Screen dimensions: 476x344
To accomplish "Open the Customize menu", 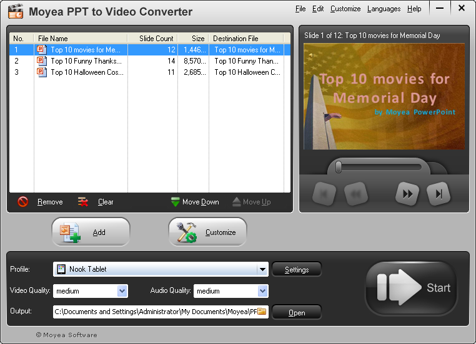I will (345, 9).
